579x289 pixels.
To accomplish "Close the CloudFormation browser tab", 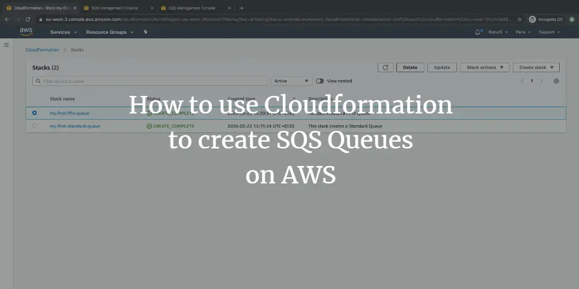I will [75, 8].
